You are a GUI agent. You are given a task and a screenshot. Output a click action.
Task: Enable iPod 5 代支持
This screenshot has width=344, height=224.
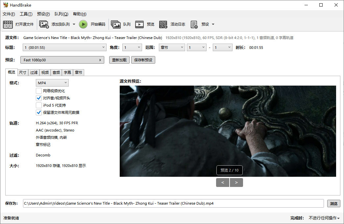coord(39,105)
